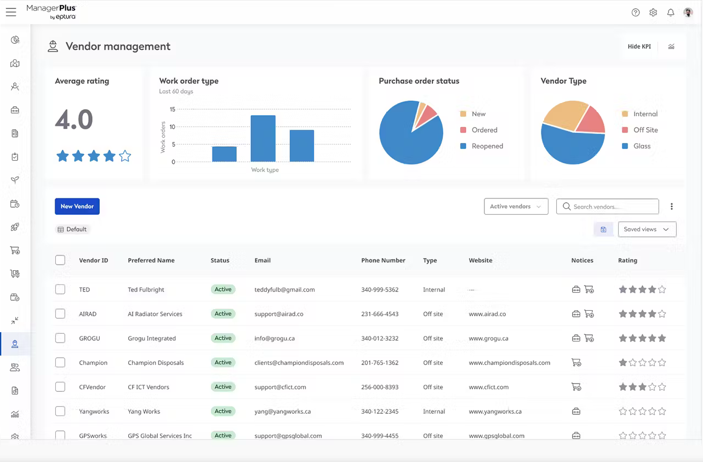Expand the Saved views dropdown
Image resolution: width=703 pixels, height=462 pixels.
(x=647, y=229)
